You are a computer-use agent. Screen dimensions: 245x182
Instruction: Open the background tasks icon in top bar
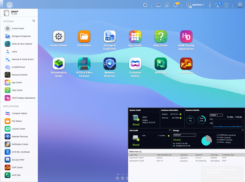[x=167, y=5]
